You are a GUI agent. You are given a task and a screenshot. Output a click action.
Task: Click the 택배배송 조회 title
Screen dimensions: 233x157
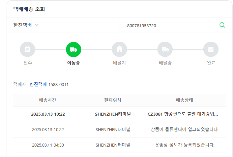click(x=29, y=9)
